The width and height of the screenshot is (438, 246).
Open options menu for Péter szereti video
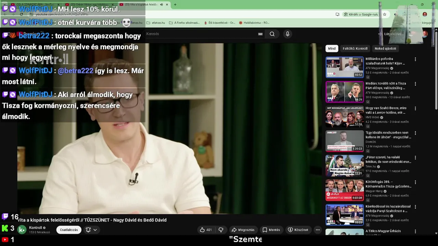415,158
